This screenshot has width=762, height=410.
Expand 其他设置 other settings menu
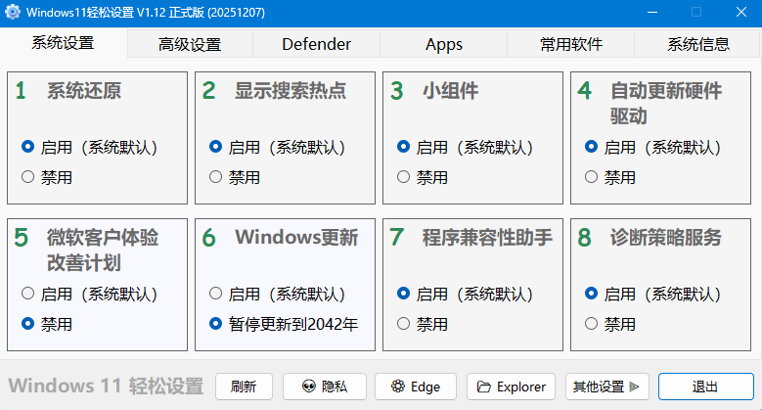[x=610, y=387]
